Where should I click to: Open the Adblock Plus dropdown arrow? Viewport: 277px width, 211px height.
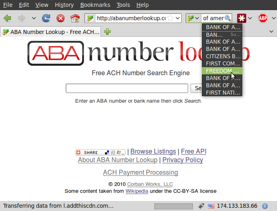pyautogui.click(x=273, y=18)
